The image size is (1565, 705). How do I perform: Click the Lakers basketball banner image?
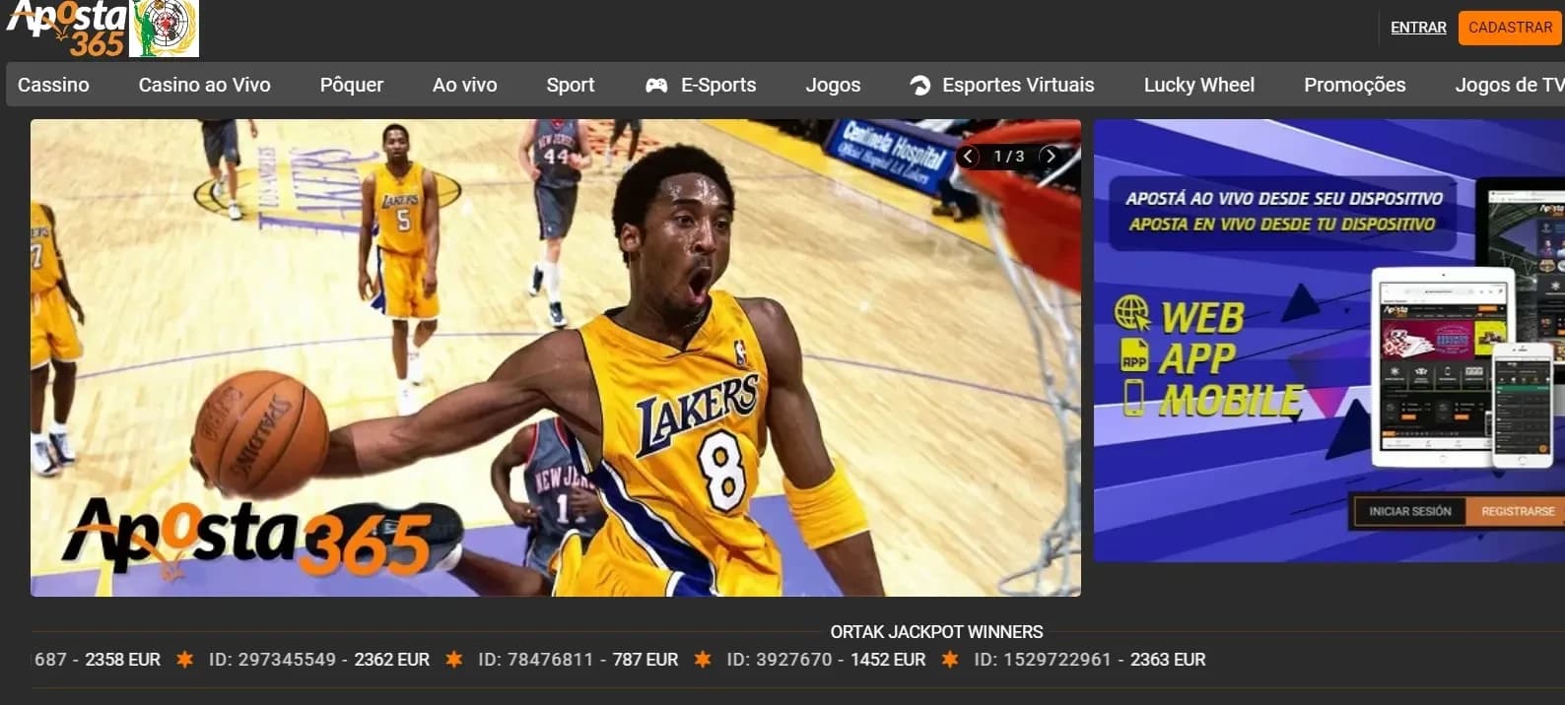pyautogui.click(x=556, y=357)
